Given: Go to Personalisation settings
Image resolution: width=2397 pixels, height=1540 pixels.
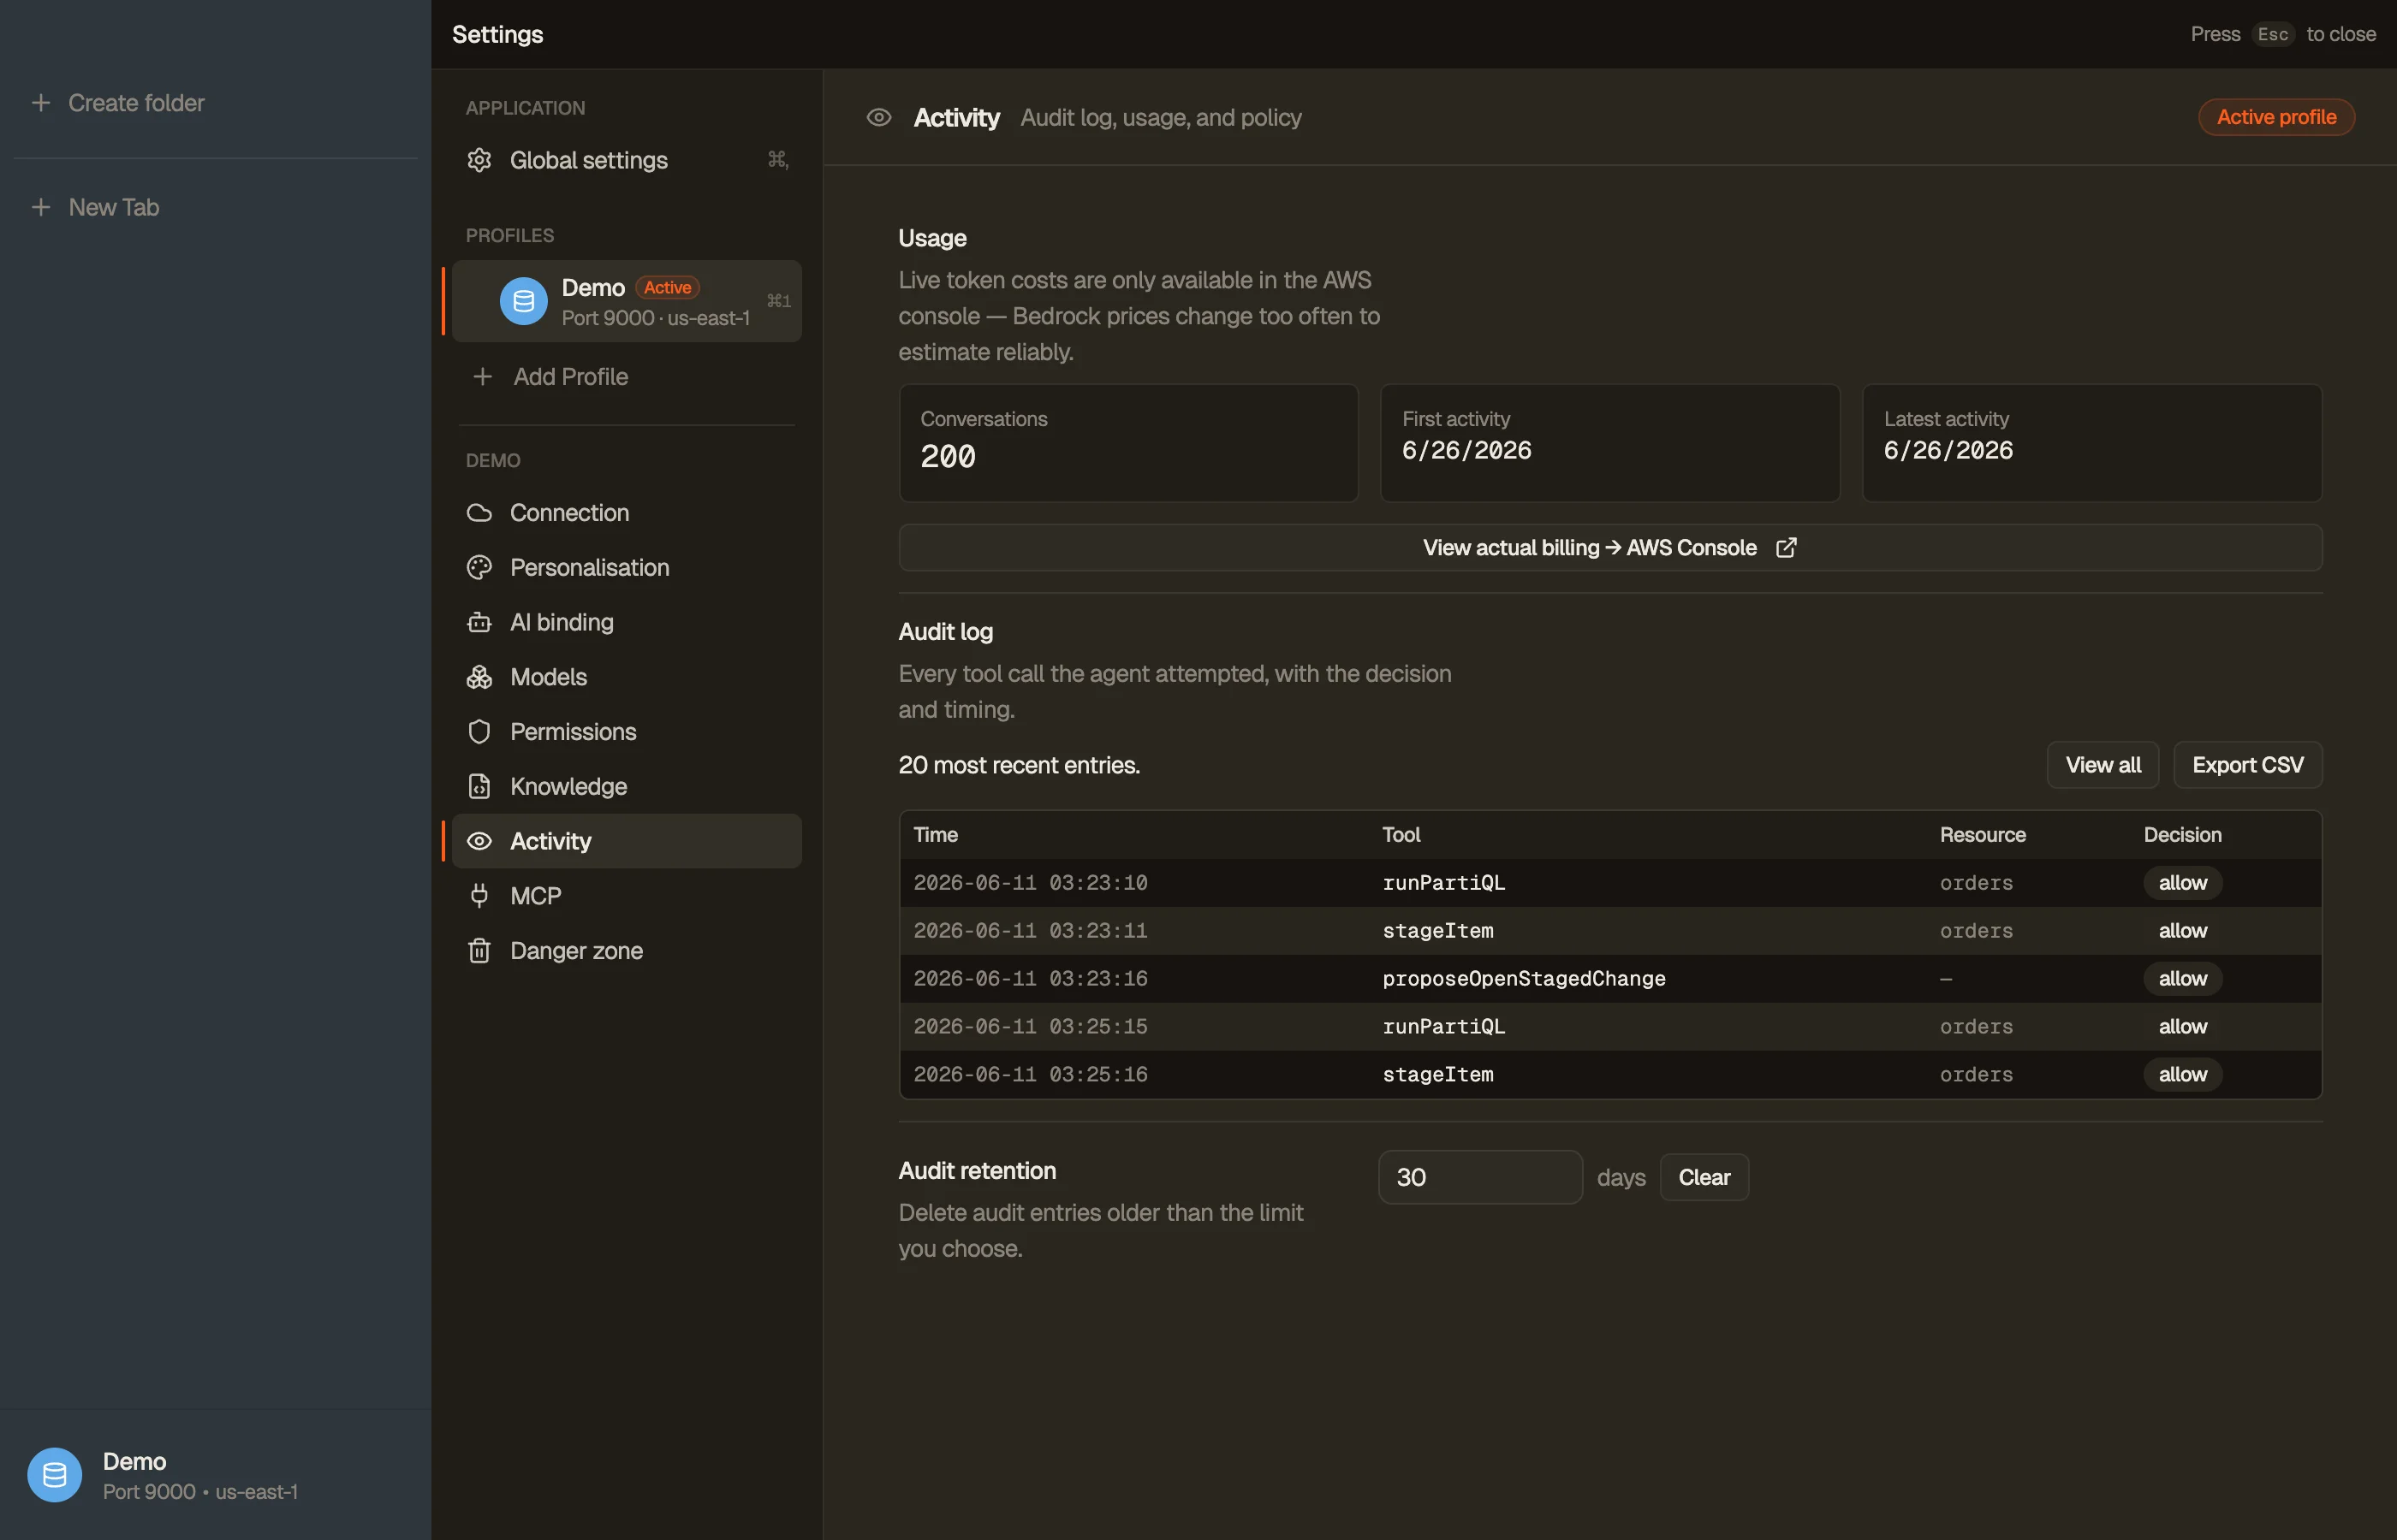Looking at the screenshot, I should click(x=627, y=567).
